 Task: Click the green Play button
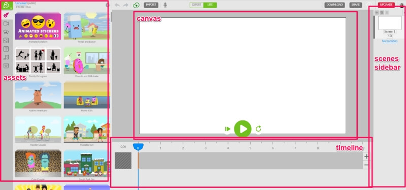243,129
